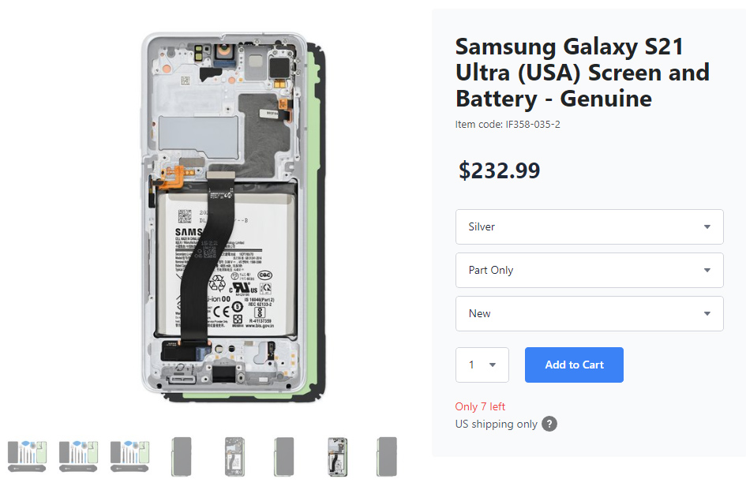Select the last thumbnail in the image strip

tap(386, 456)
